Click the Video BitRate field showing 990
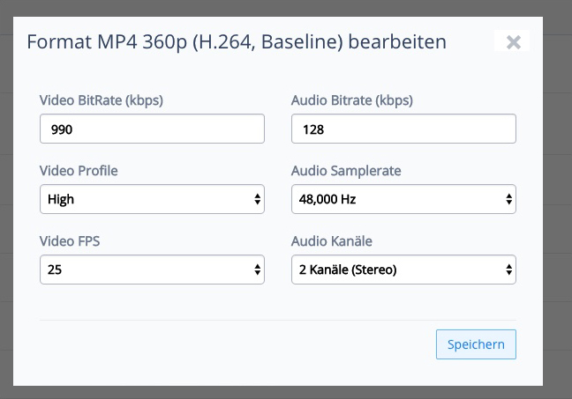Viewport: 572px width, 399px height. pos(152,129)
